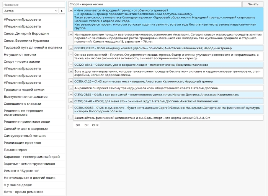Open the '...' menu beside '000319; 03:52' row
Screen dimensions: 268x196
(x=70, y=48)
